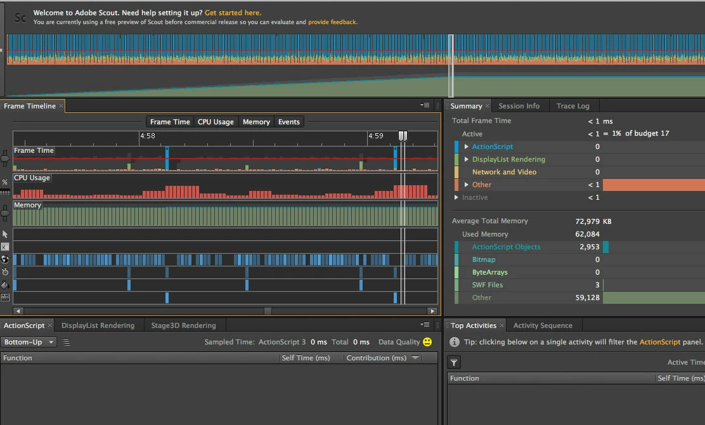Expand the DisplayList Rendering row in Summary
705x425 pixels.
466,159
